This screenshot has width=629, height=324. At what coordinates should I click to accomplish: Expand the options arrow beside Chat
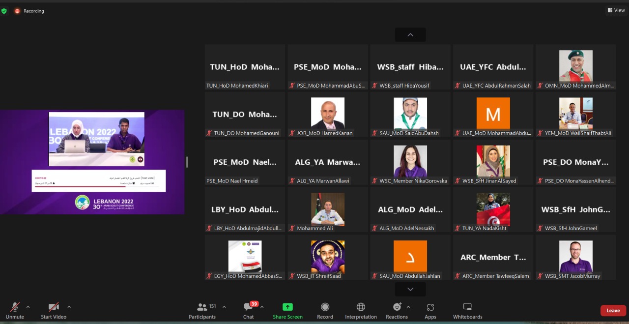coord(262,307)
